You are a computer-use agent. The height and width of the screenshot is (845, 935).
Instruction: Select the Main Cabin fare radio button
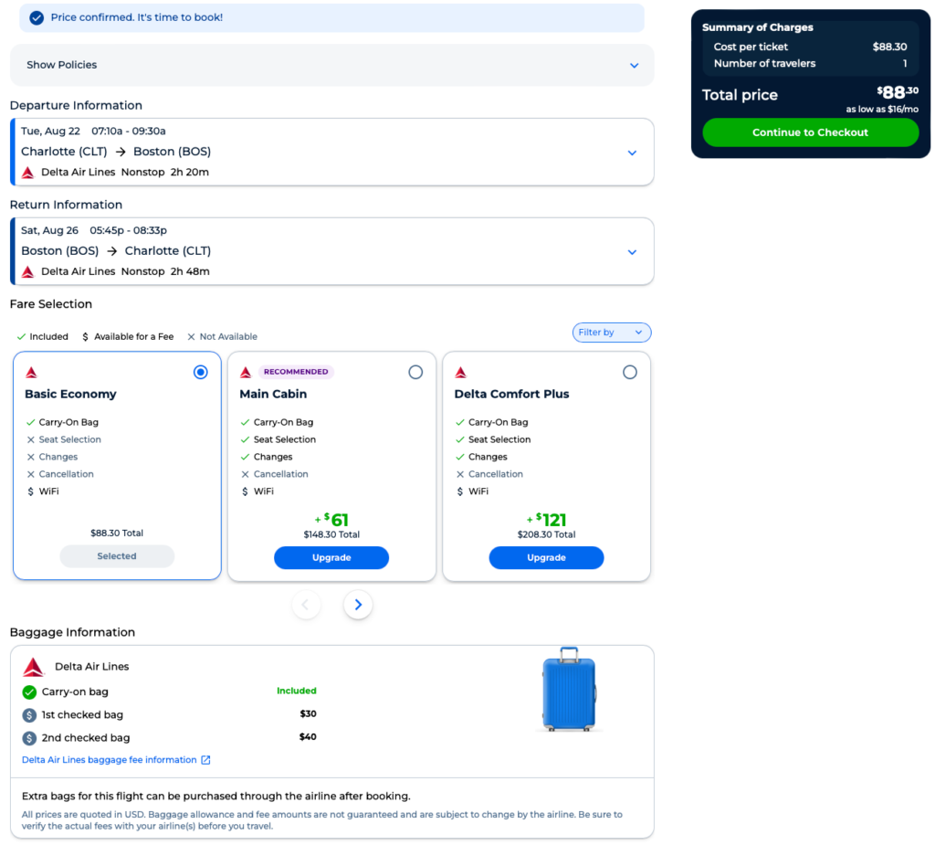415,372
